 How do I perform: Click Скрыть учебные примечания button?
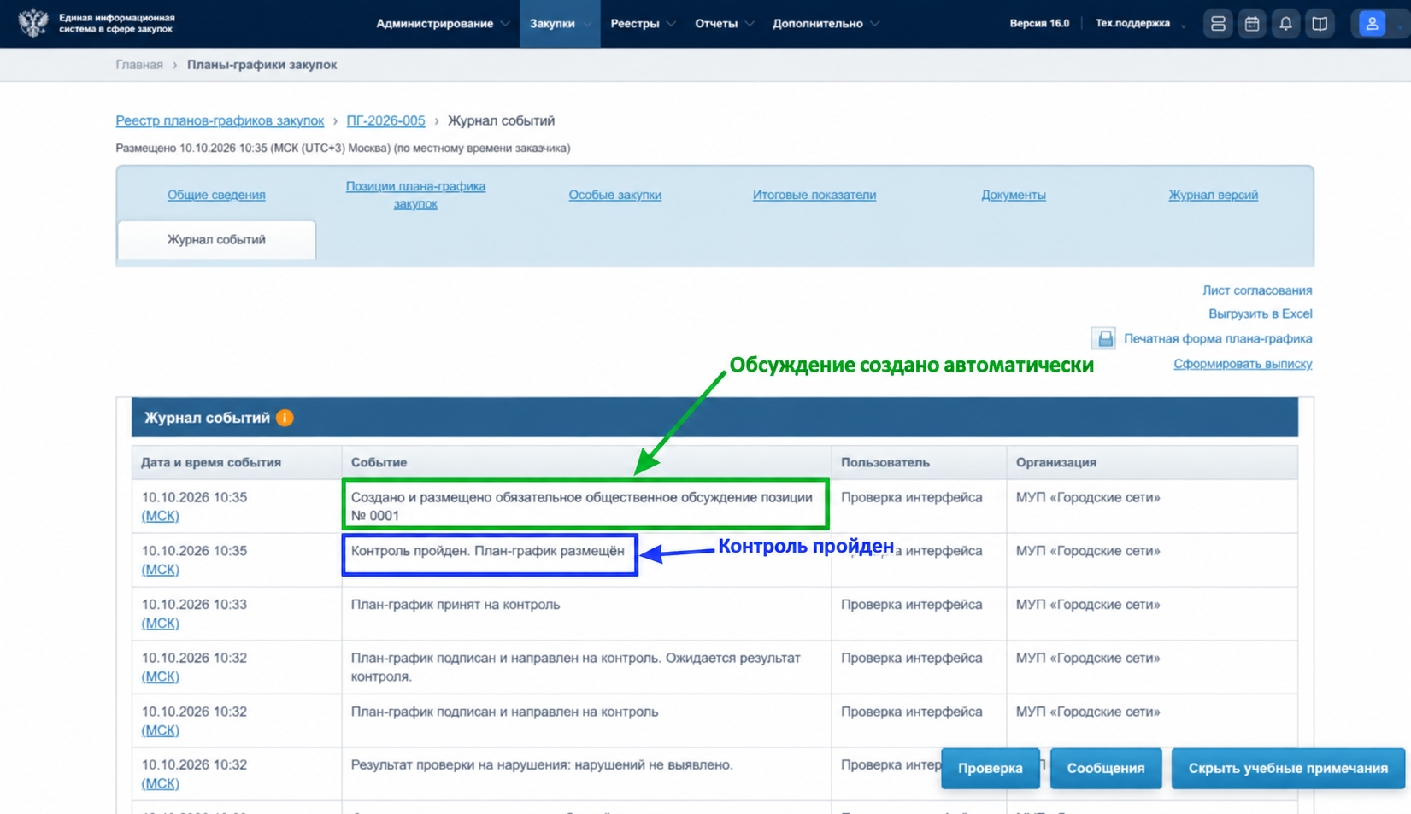pos(1288,768)
